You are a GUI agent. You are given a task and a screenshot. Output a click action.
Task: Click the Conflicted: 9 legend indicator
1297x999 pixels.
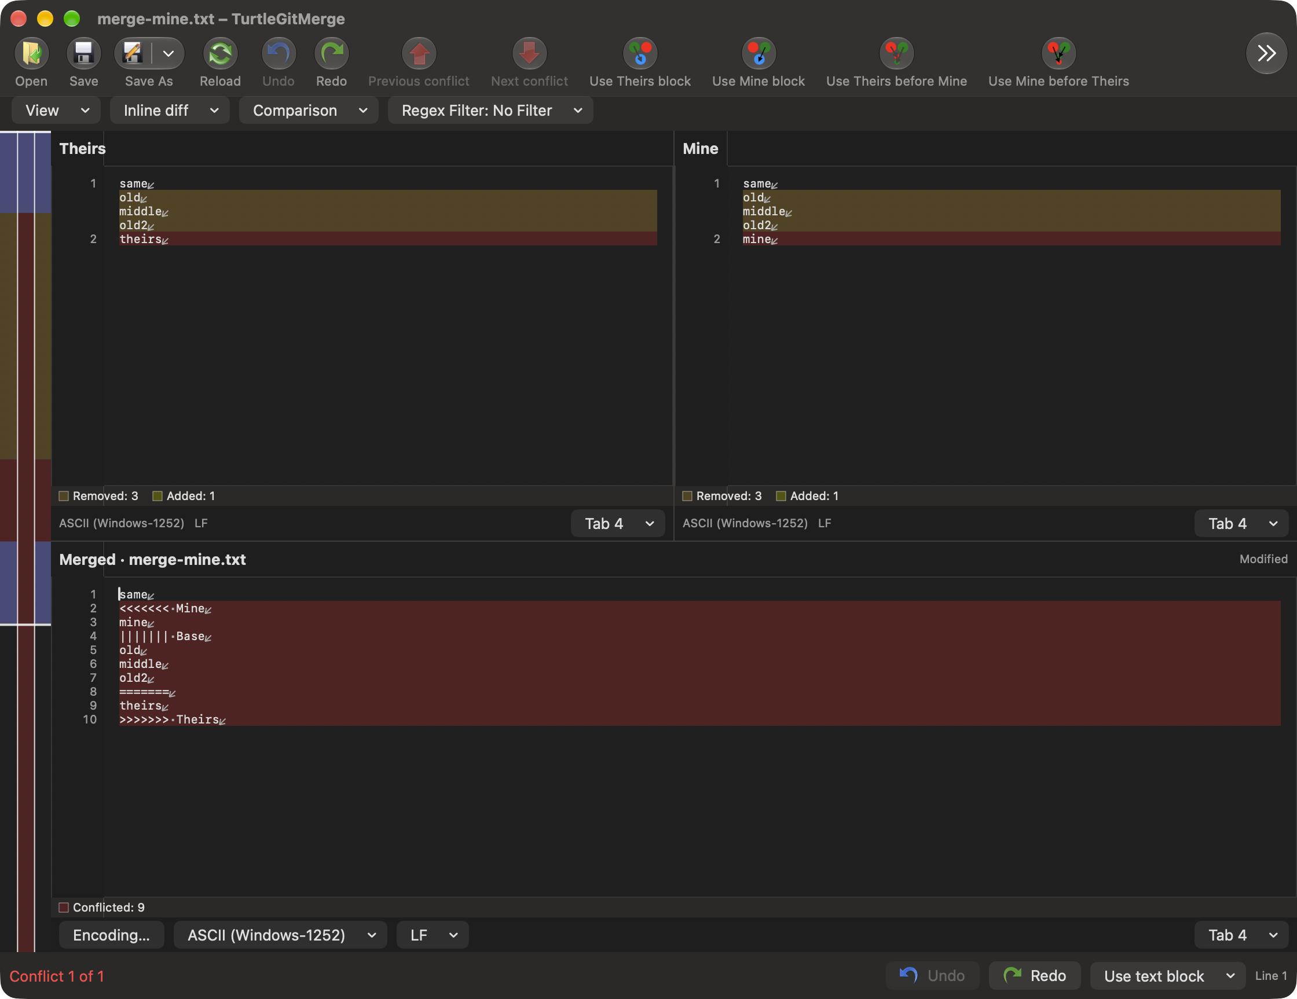point(102,908)
